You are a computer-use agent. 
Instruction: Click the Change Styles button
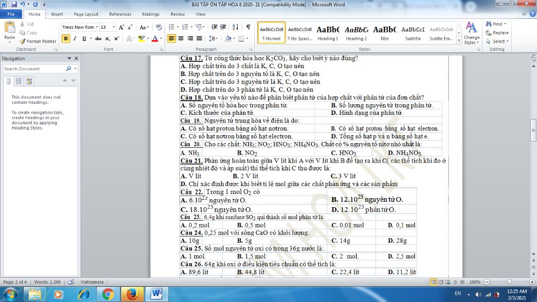click(471, 33)
